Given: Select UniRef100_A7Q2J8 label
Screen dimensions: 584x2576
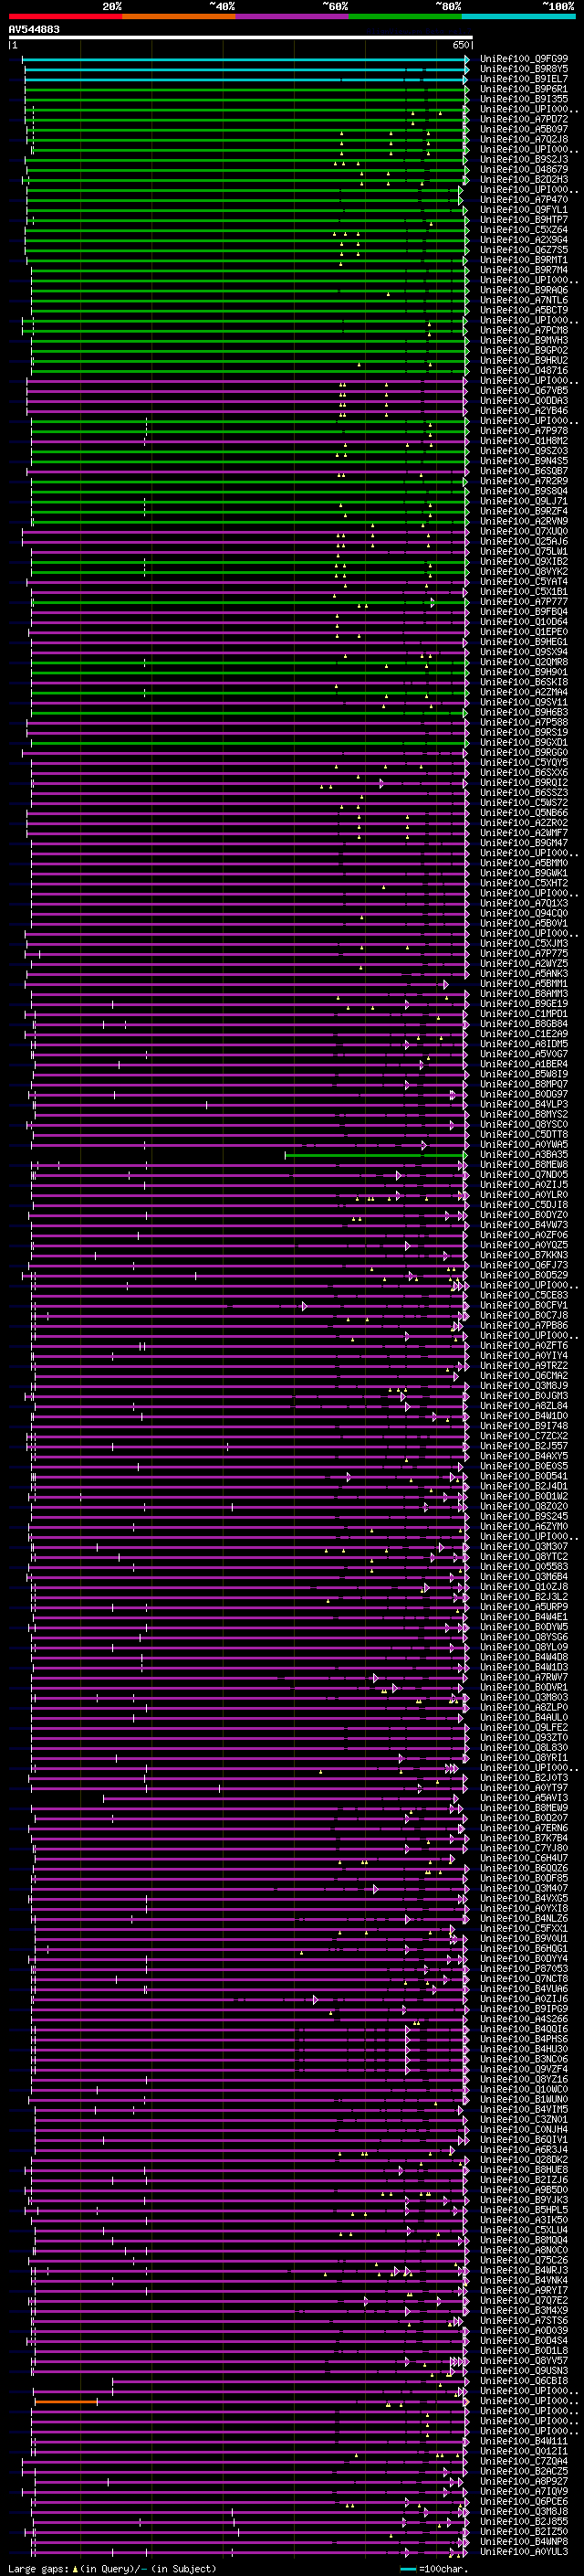Looking at the screenshot, I should coord(524,139).
